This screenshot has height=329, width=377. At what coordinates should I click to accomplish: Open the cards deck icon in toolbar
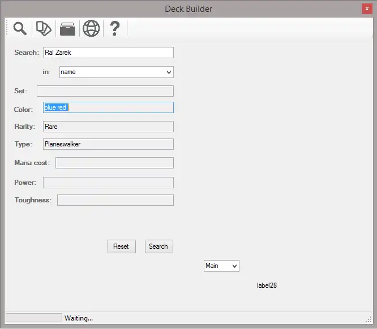[44, 29]
